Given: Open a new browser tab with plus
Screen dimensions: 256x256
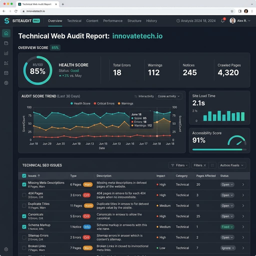Looking at the screenshot, I should tap(63, 4).
